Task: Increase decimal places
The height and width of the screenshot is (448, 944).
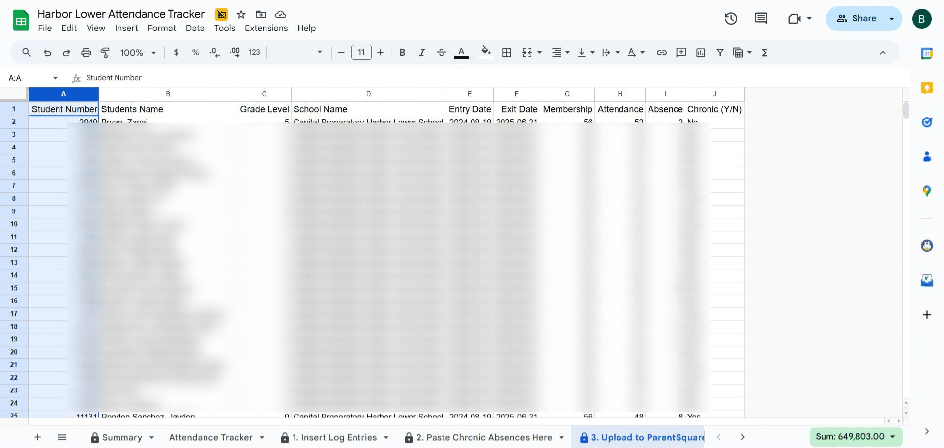Action: pyautogui.click(x=235, y=52)
